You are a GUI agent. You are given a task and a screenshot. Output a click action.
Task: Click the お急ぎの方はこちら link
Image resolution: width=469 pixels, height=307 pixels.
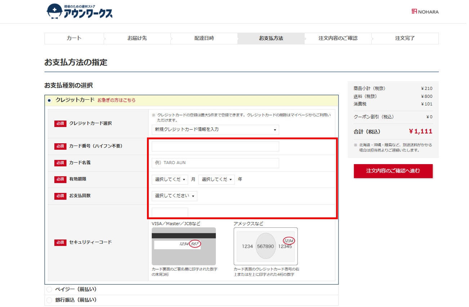coord(116,100)
